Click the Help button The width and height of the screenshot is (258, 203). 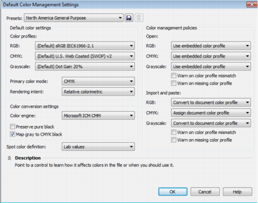(x=237, y=192)
